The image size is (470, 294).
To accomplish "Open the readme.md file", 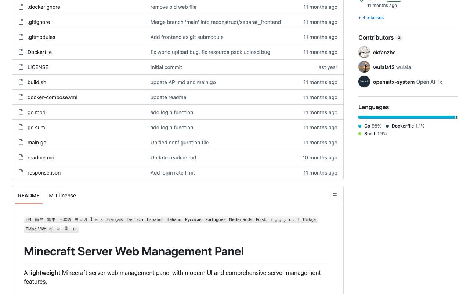I will pos(41,158).
